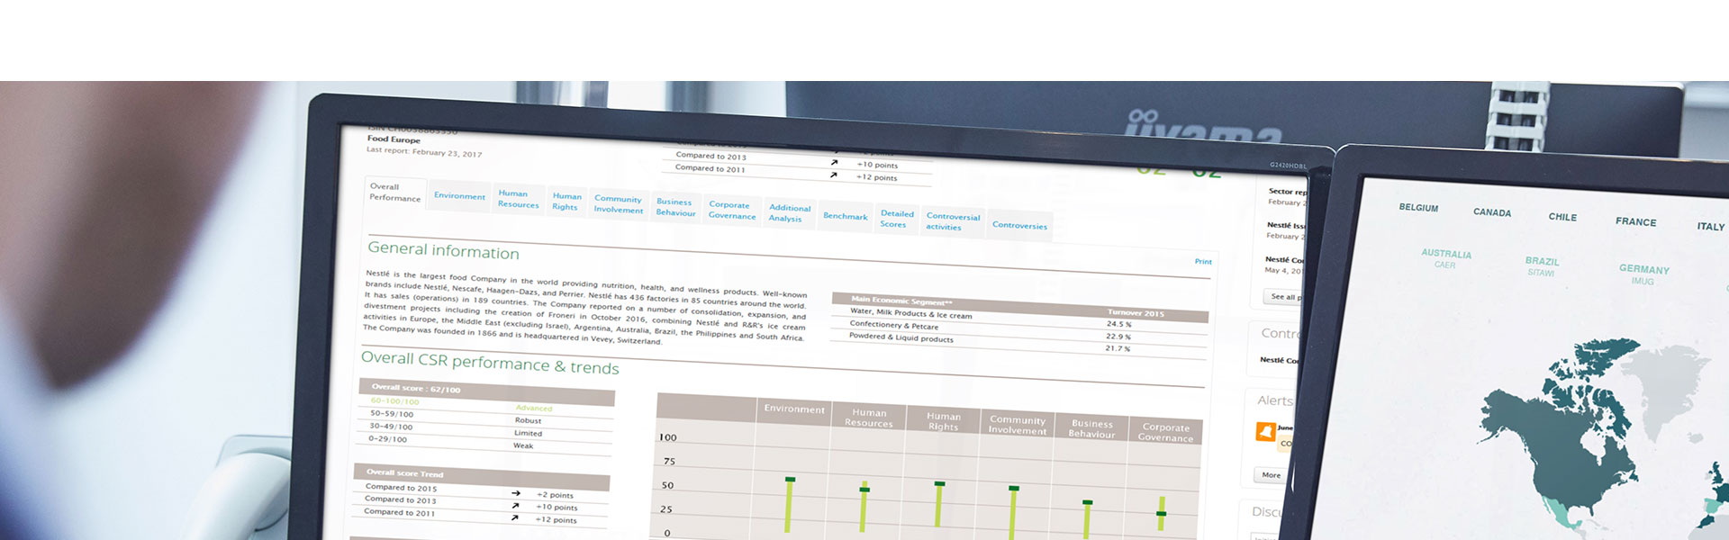This screenshot has height=540, width=1729.
Task: Click the Human Rights score bar
Action: click(x=938, y=504)
